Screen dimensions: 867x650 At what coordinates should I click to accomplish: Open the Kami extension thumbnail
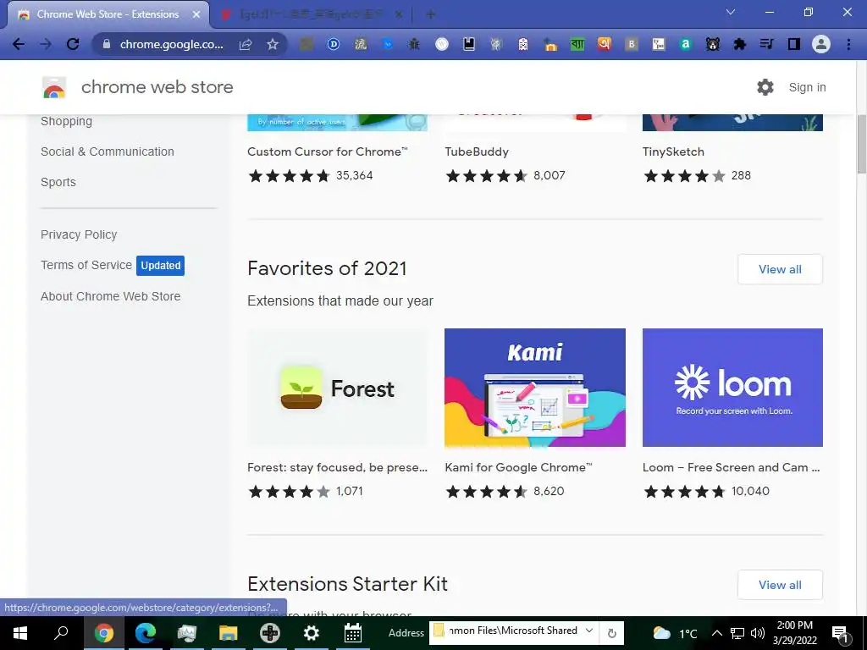point(535,388)
